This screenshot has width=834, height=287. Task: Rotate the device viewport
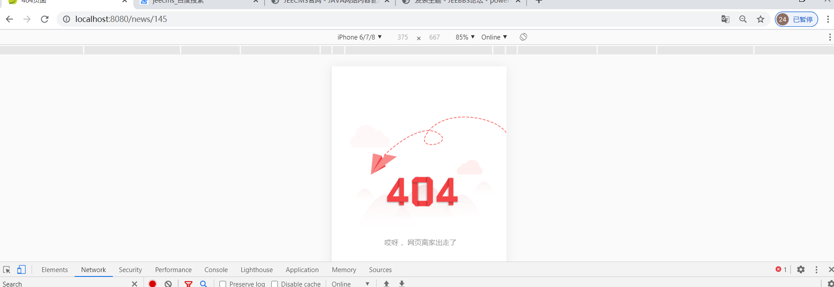point(523,37)
